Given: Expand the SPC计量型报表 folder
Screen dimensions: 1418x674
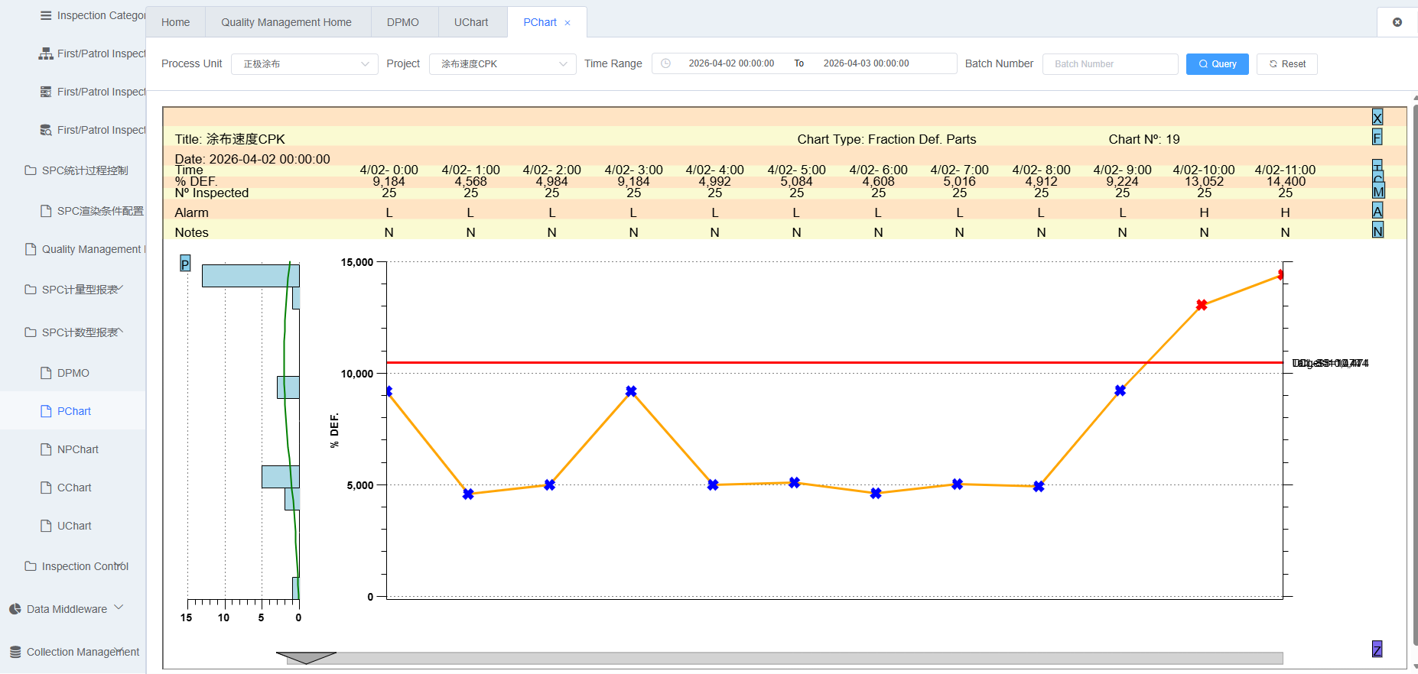Looking at the screenshot, I should pyautogui.click(x=120, y=288).
